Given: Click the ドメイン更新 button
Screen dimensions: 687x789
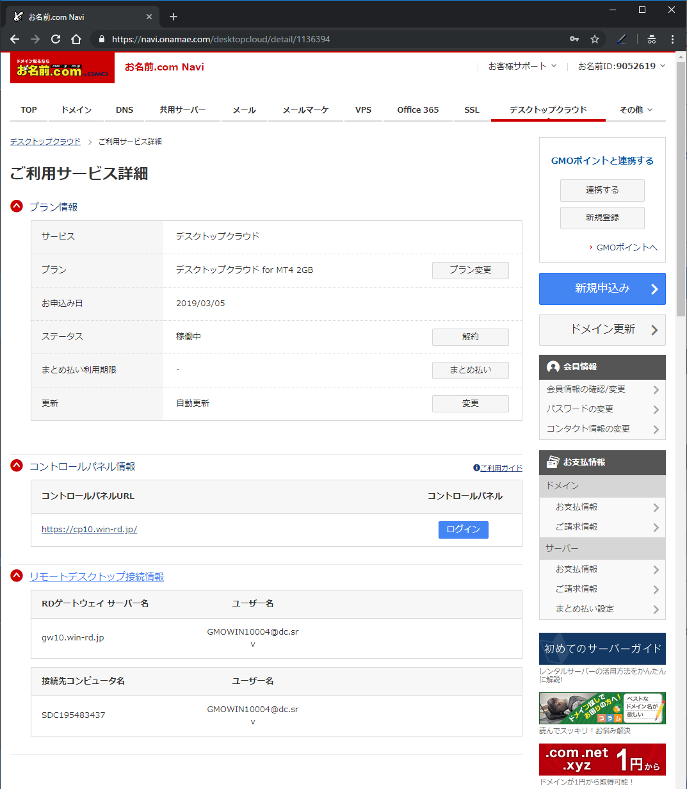Looking at the screenshot, I should [602, 330].
